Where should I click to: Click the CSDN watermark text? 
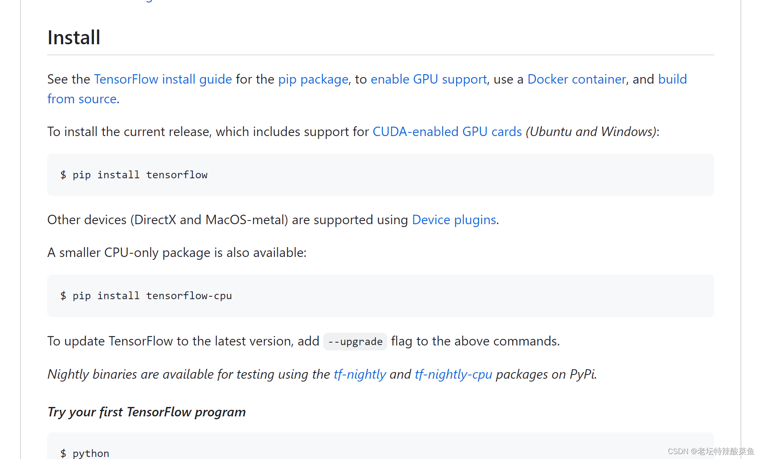(x=711, y=451)
